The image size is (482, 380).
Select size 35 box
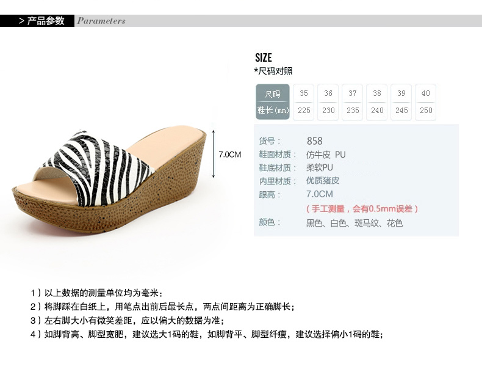(304, 102)
